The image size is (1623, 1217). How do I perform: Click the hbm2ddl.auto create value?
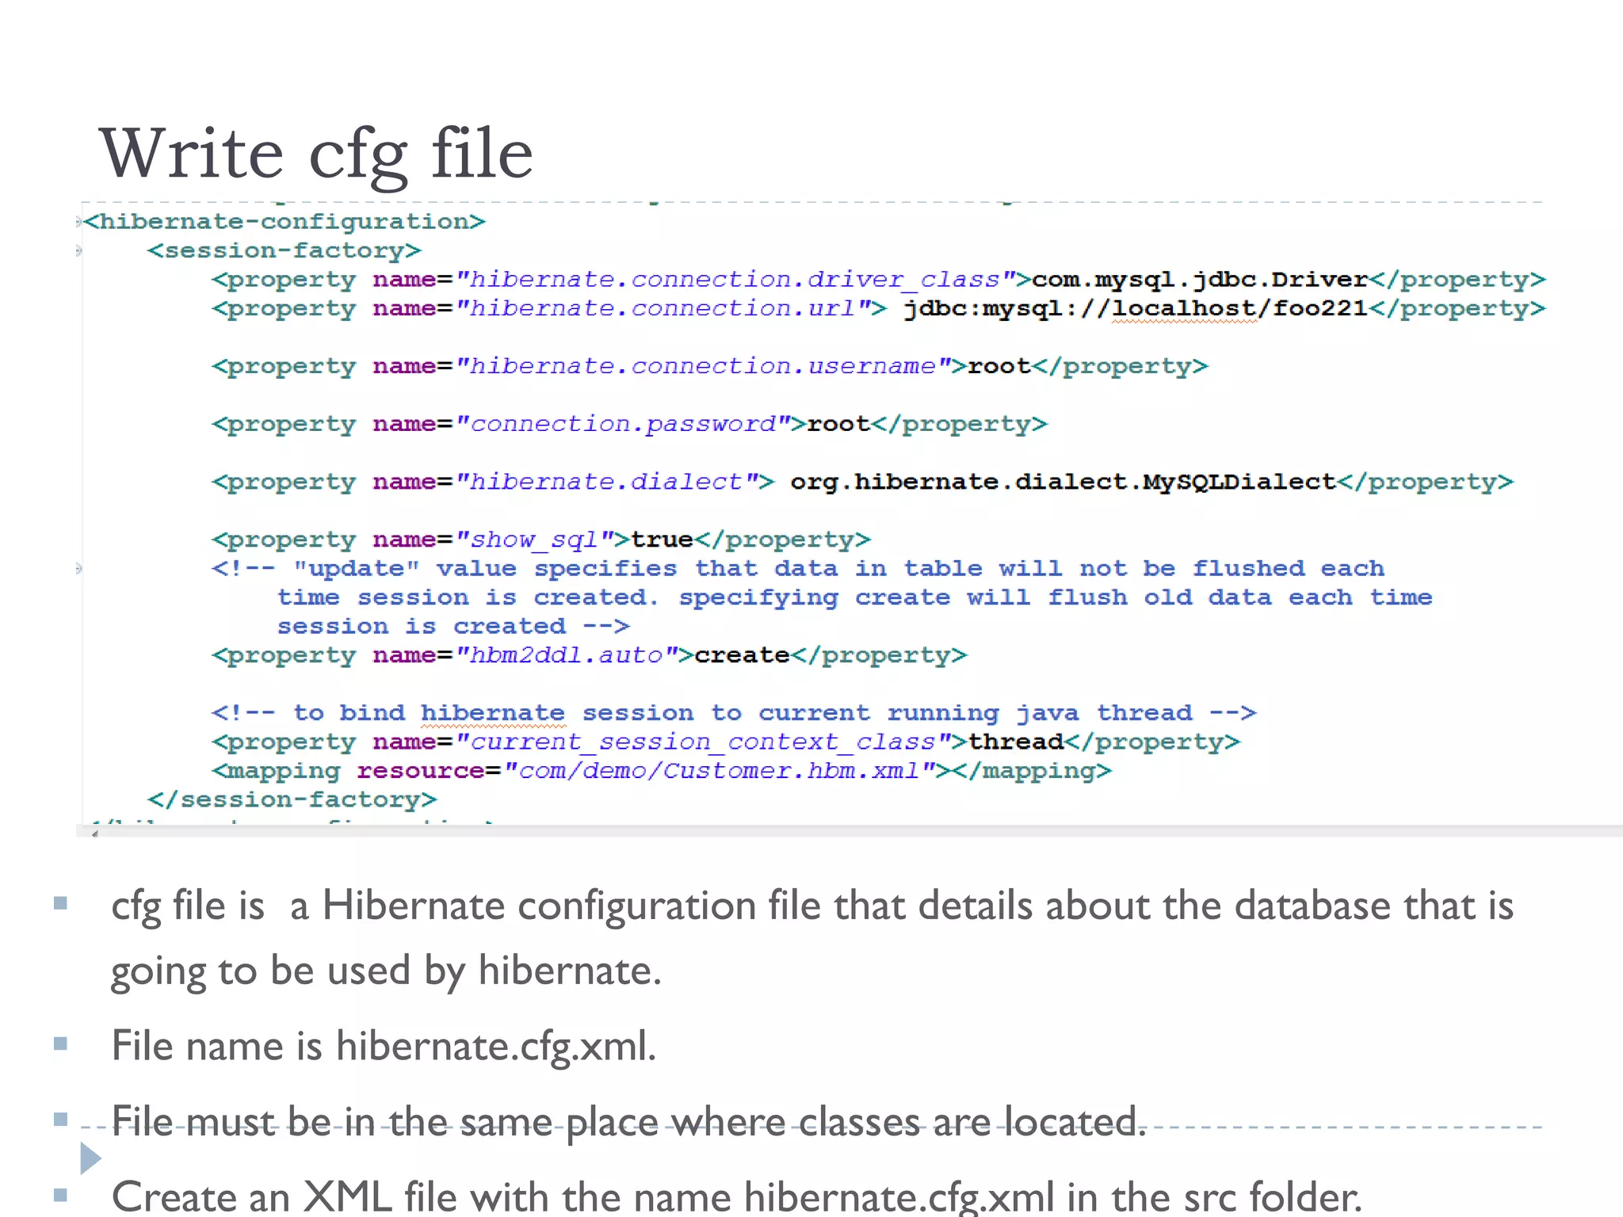click(742, 655)
